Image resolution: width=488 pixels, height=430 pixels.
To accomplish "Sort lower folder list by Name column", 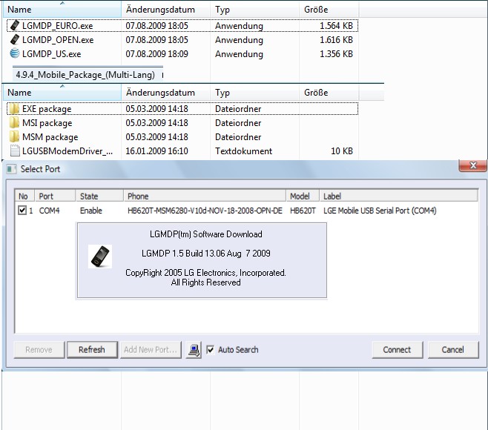I will click(62, 93).
